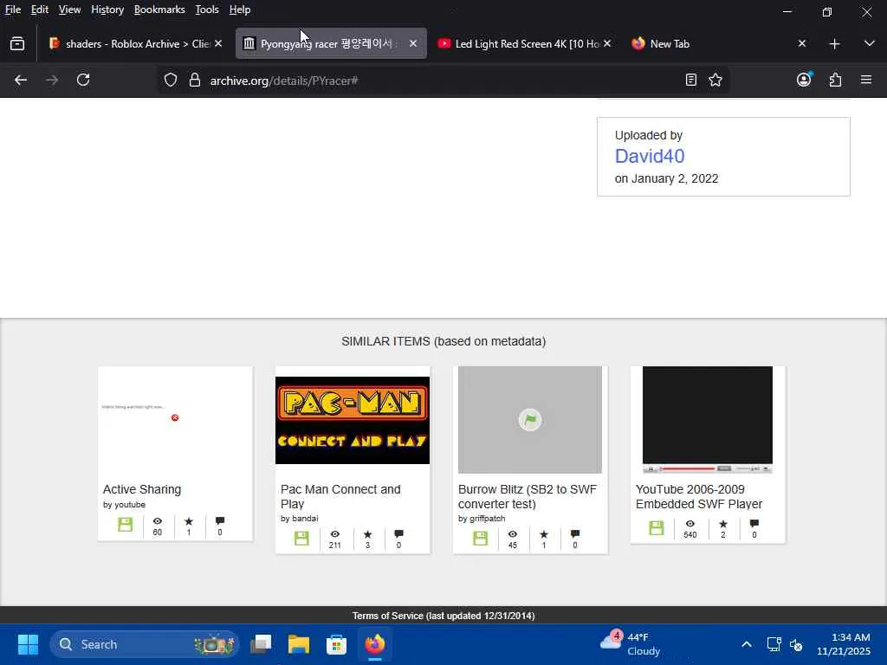The width and height of the screenshot is (887, 665).
Task: Toggle reader view in address bar
Action: 690,81
